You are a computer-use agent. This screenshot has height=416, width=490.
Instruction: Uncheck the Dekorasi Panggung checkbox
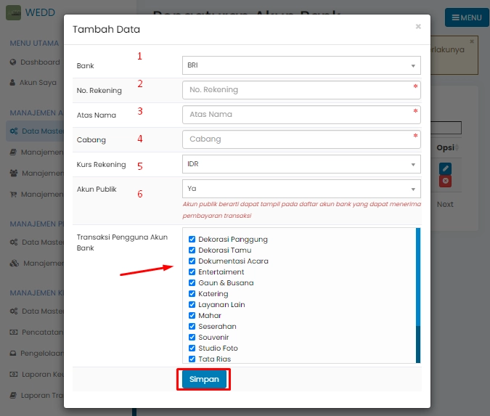[192, 239]
